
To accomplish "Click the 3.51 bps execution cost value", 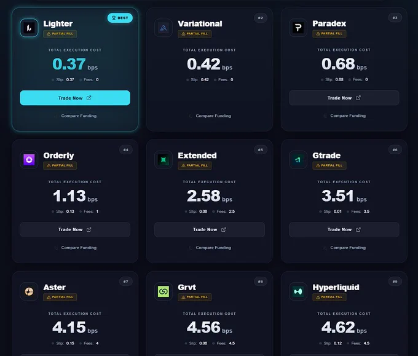I will [x=344, y=196].
